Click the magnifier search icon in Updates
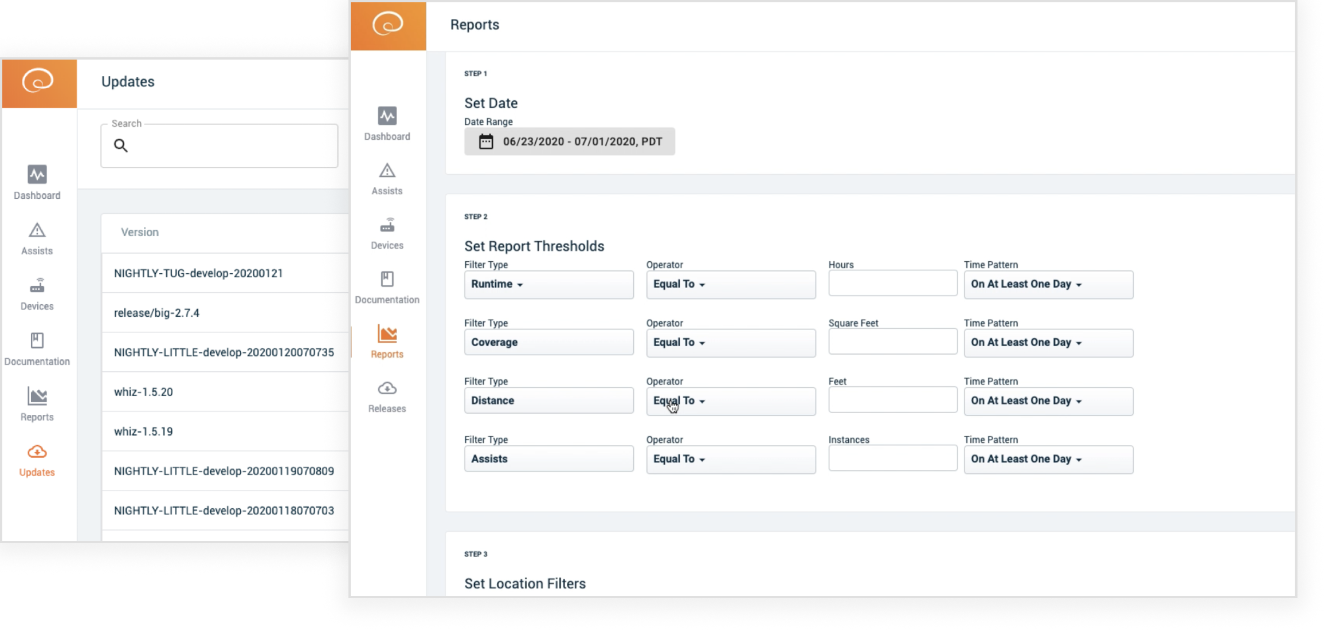Image resolution: width=1325 pixels, height=644 pixels. 121,146
